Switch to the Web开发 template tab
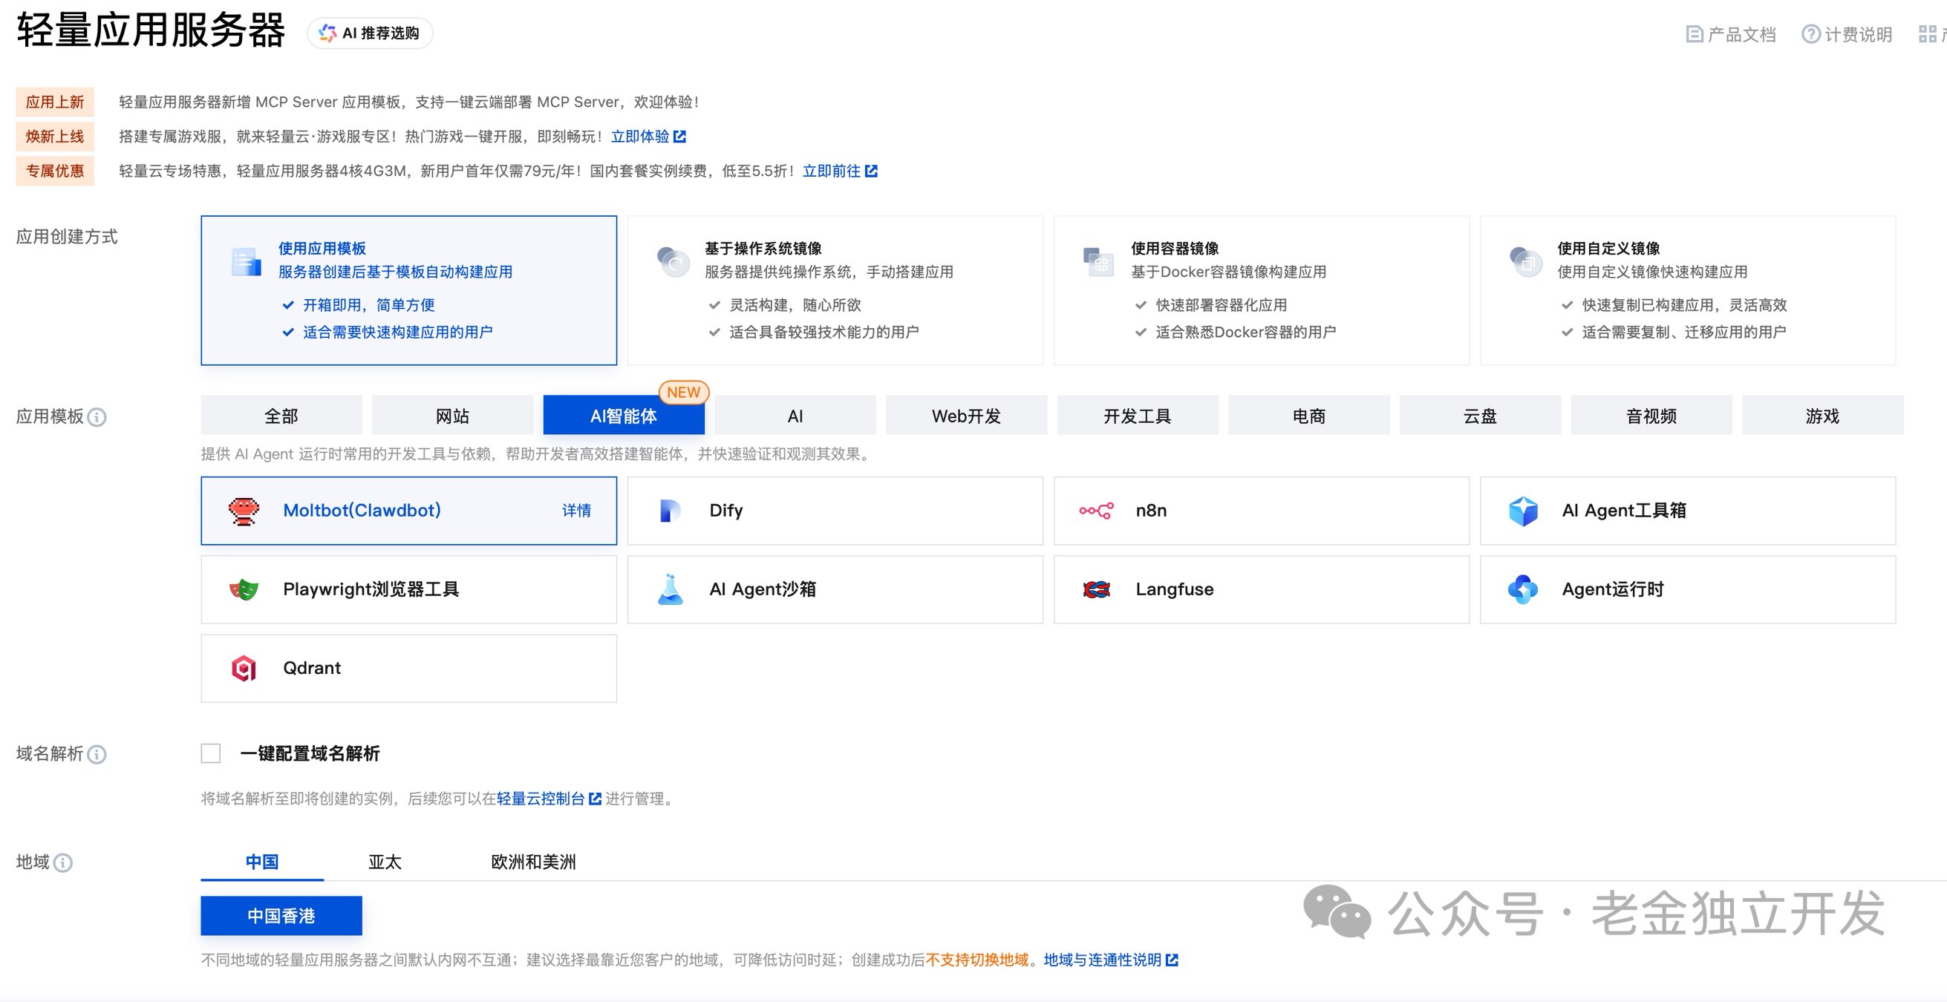 tap(965, 416)
